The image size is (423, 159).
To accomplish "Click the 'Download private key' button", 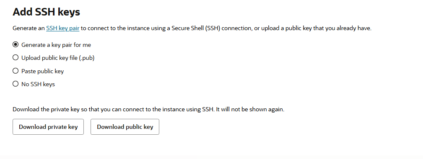I will click(48, 127).
